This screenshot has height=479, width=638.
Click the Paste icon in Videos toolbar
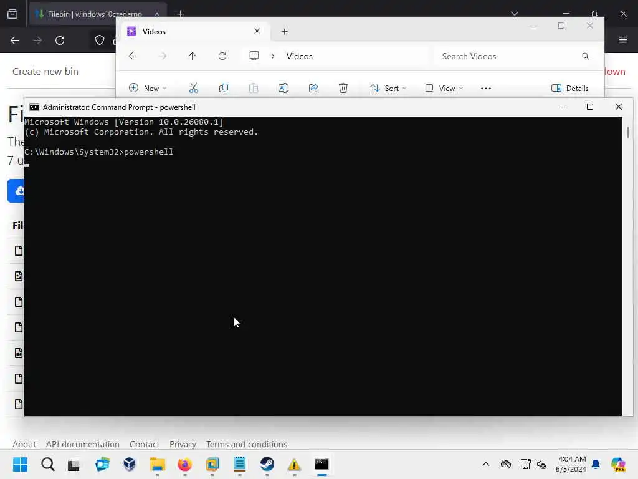[x=254, y=88]
